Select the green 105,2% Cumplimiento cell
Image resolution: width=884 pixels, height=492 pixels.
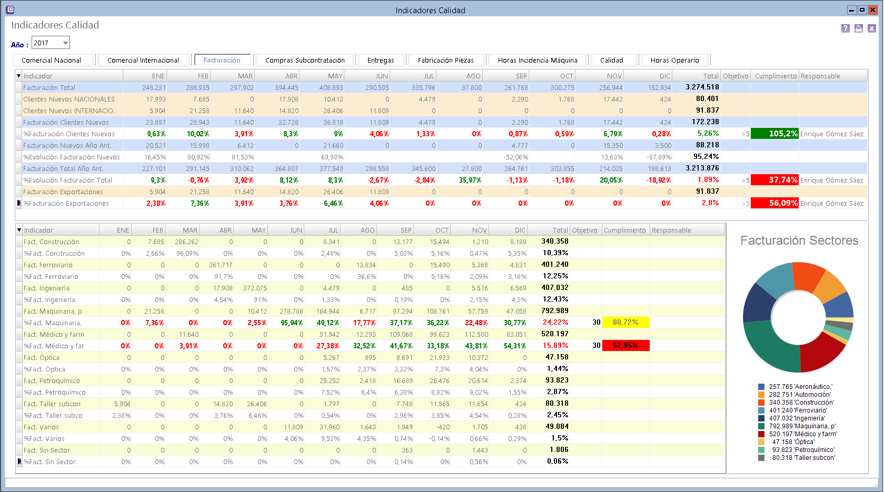(774, 134)
